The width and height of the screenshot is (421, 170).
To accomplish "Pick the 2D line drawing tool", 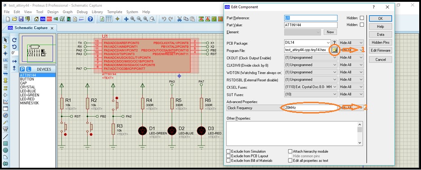I will pyautogui.click(x=5, y=136).
